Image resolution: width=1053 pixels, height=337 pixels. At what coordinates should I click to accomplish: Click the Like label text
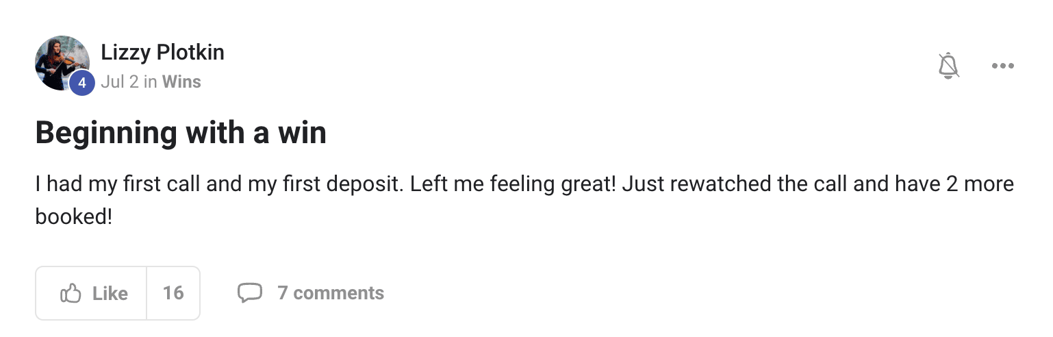tap(110, 293)
